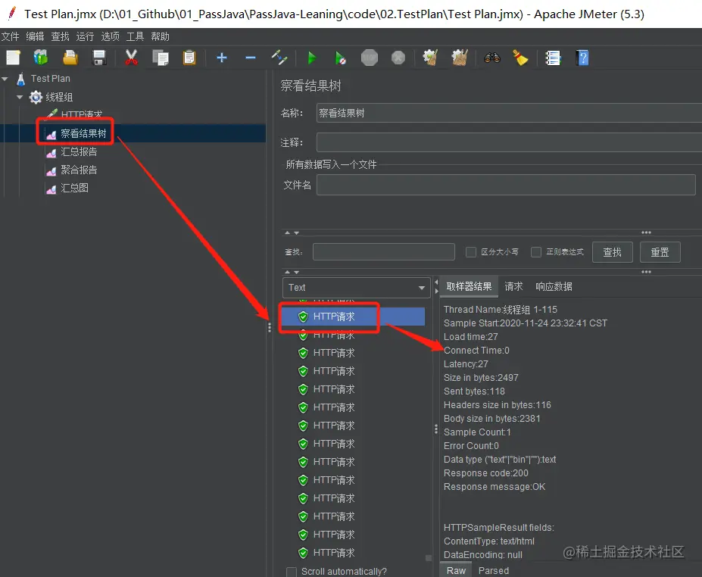Click the Toggle enable/disable icon
This screenshot has height=577, width=702.
(279, 58)
